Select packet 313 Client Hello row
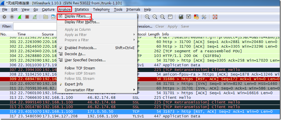 [x=140, y=98]
